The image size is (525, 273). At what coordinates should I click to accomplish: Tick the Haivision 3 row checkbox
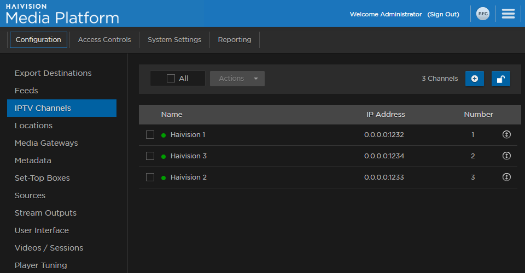150,156
